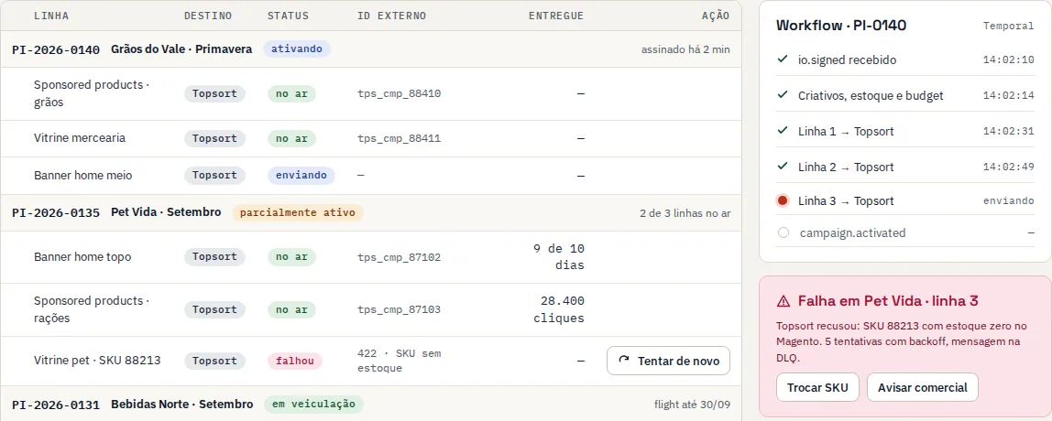Screen dimensions: 1052x421
Task: Click the no ar badge on Banner home topo
Action: click(291, 257)
